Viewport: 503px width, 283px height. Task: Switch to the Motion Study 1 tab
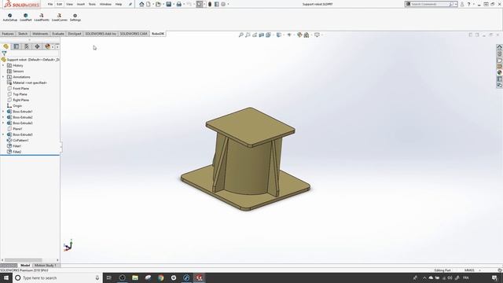click(46, 266)
